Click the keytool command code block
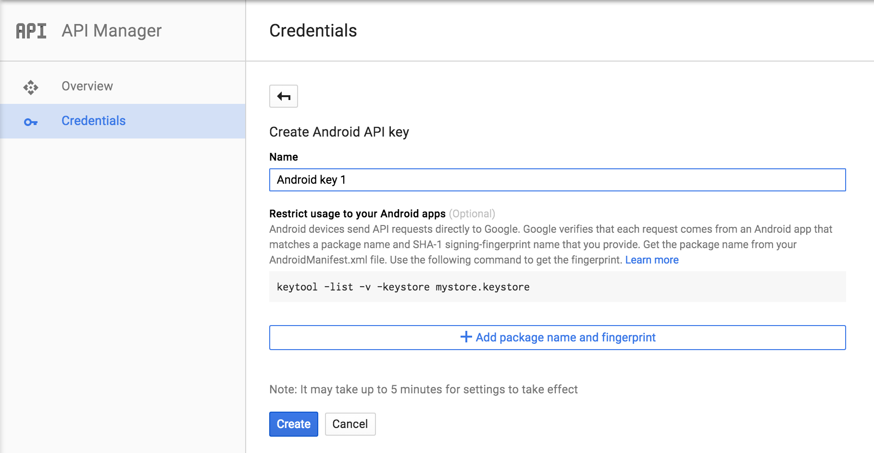The width and height of the screenshot is (874, 453). click(x=557, y=287)
